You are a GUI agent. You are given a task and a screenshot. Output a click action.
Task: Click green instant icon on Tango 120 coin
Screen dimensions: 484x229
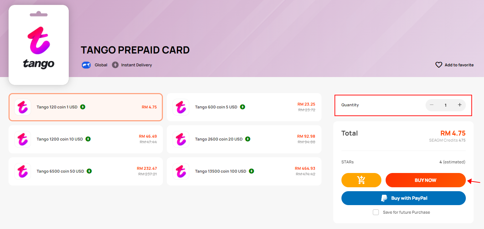83,107
